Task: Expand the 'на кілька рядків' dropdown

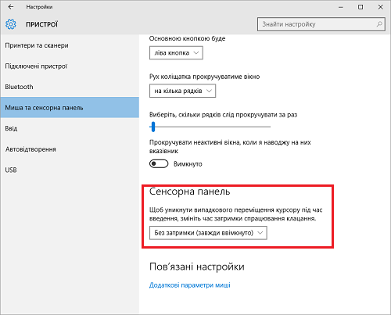Action: pos(182,91)
